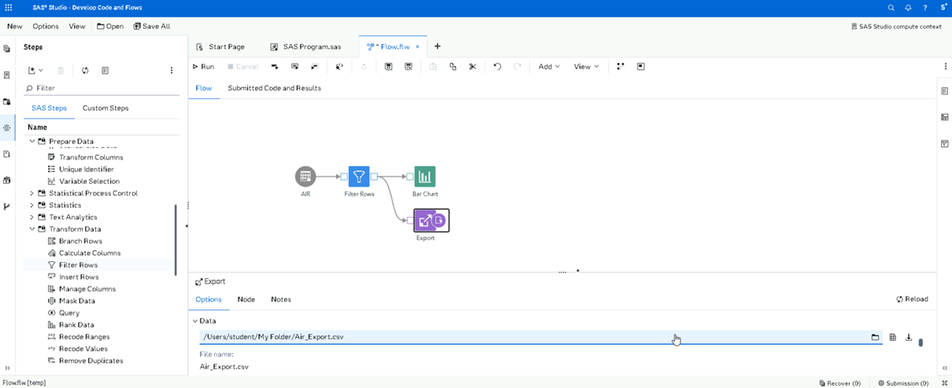Expand Statistical Process Control folder
952x388 pixels.
[32, 193]
